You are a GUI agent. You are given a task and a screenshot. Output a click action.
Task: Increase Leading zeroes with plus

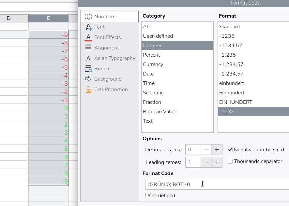(x=217, y=162)
